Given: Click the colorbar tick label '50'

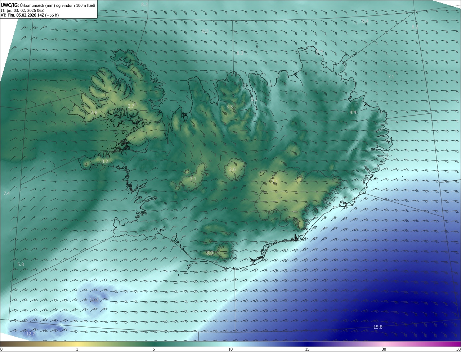Looking at the screenshot, I should (x=458, y=349).
